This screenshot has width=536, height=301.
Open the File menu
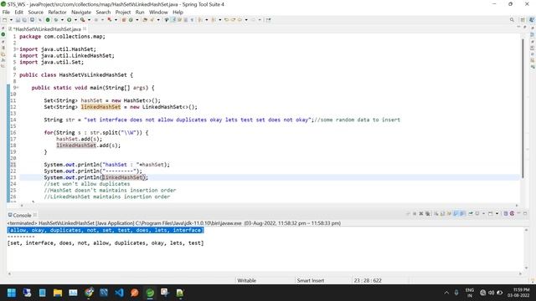(x=6, y=12)
